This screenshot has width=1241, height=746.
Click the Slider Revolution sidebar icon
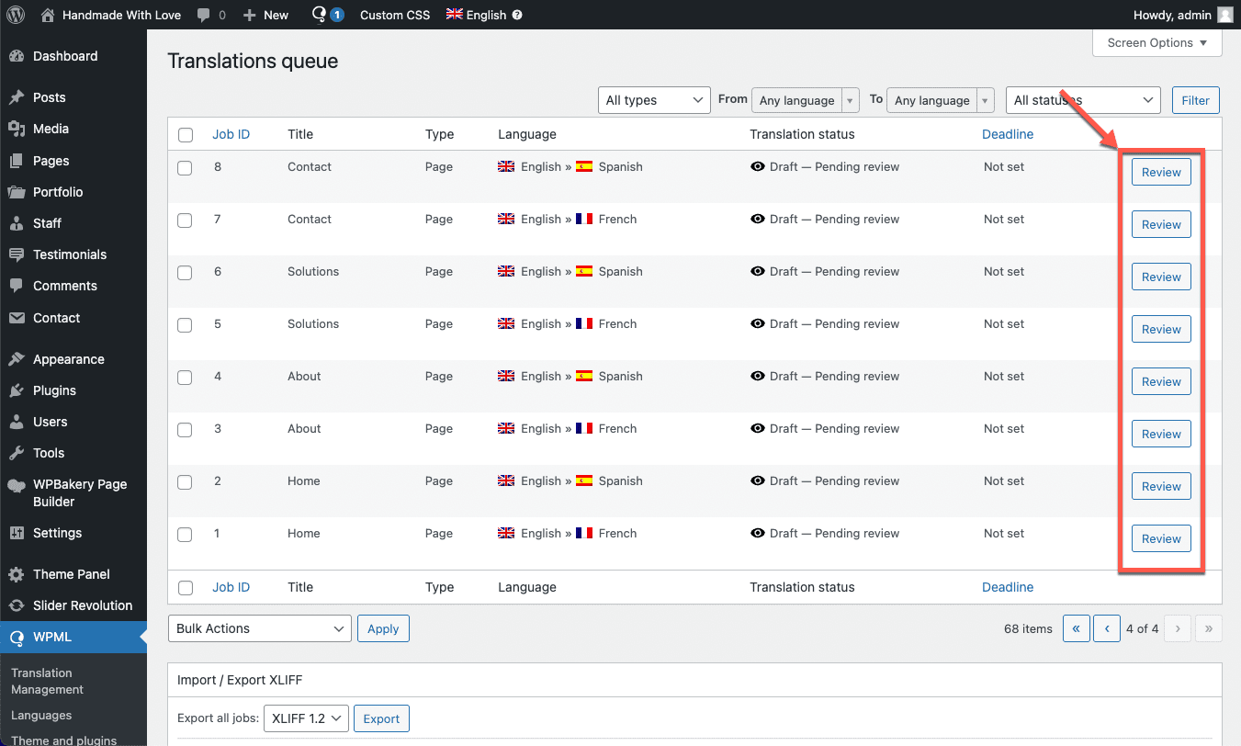17,605
